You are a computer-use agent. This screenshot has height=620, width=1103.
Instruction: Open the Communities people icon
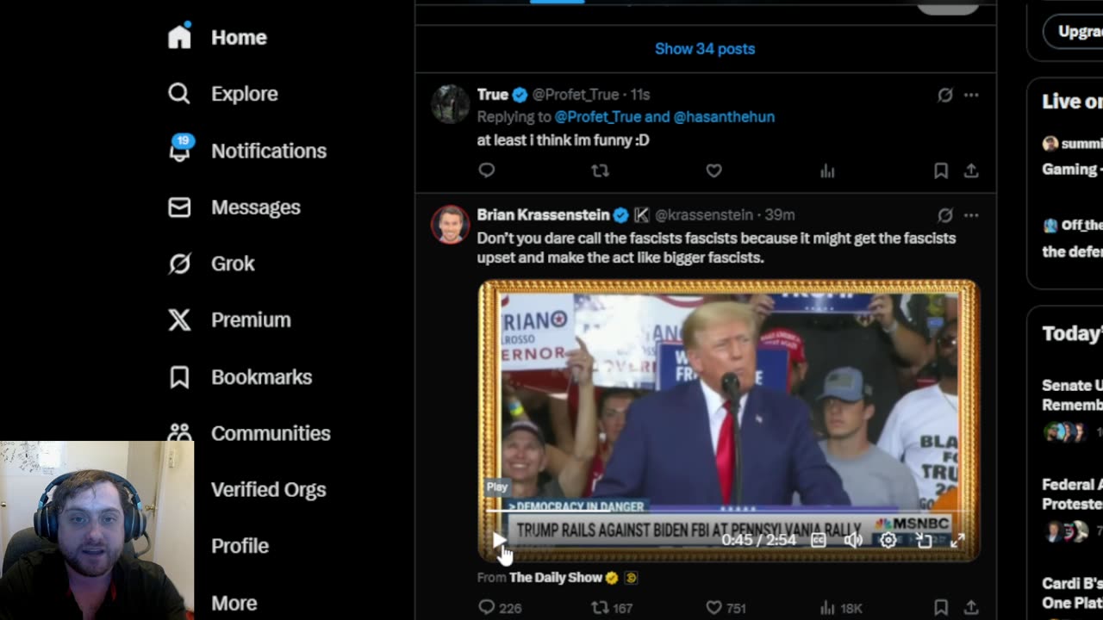point(179,432)
